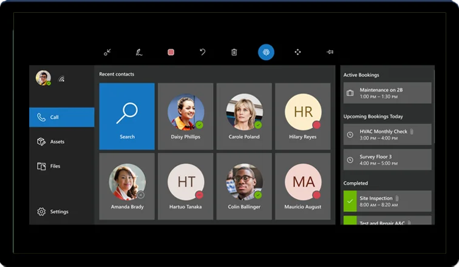Click the Upcoming Bookings Today heading
The width and height of the screenshot is (459, 267).
click(x=373, y=117)
